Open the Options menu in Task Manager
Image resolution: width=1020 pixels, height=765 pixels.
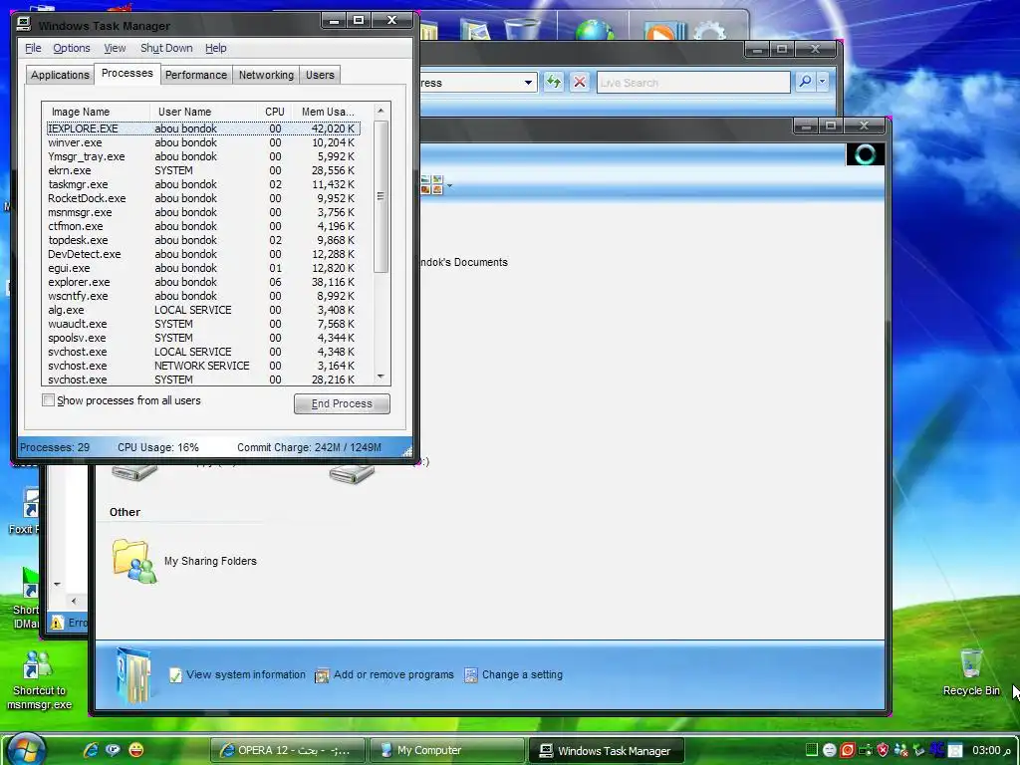[72, 48]
